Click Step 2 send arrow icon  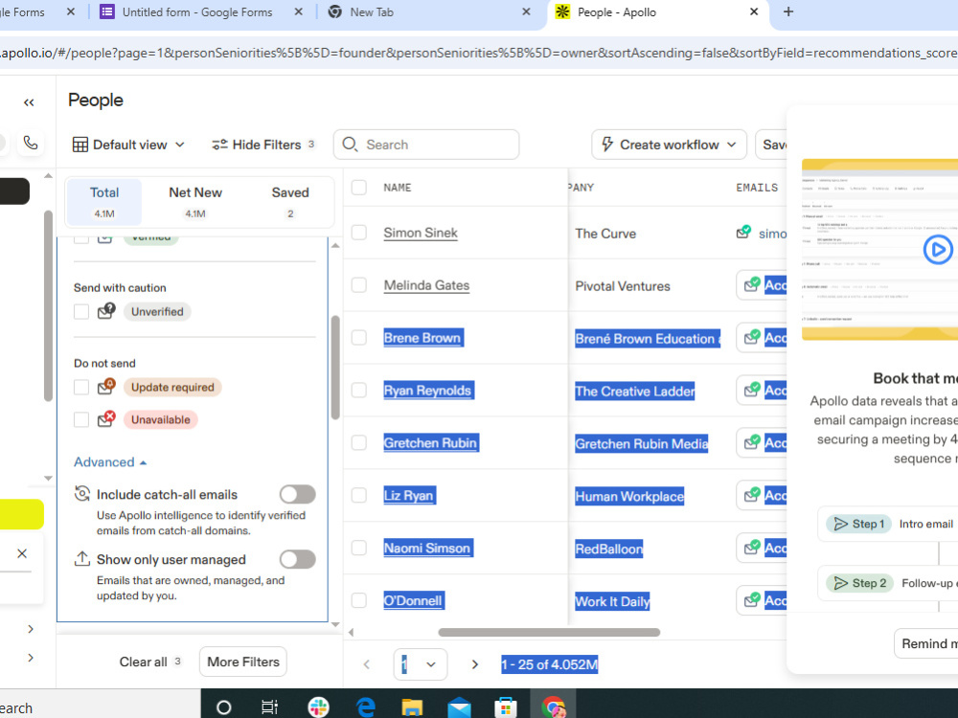841,583
